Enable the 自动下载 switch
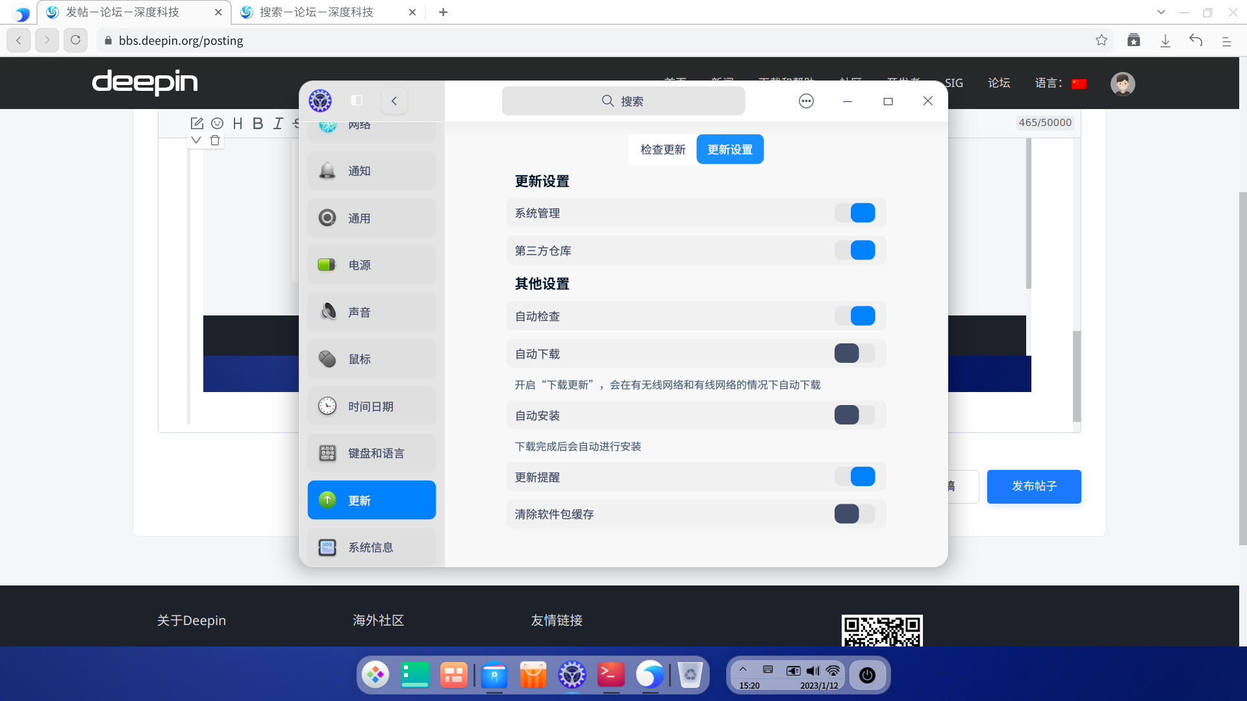1247x701 pixels. (855, 354)
